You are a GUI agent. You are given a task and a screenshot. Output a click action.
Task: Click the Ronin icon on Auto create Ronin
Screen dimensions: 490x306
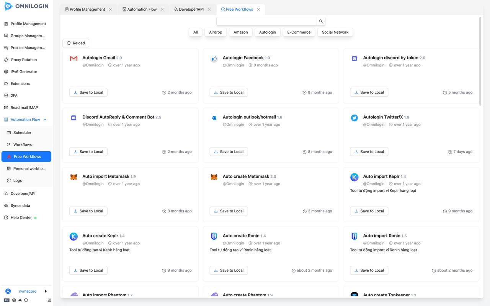coord(214,236)
